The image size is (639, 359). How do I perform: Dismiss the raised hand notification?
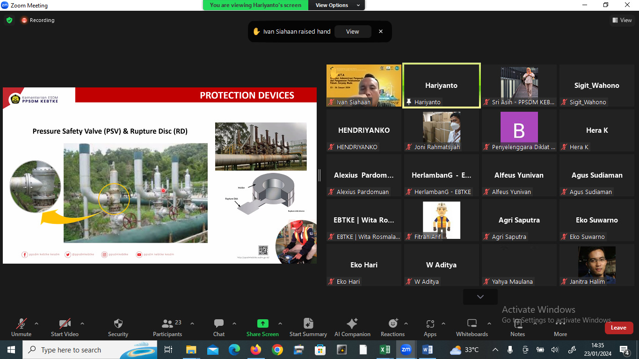pyautogui.click(x=381, y=32)
